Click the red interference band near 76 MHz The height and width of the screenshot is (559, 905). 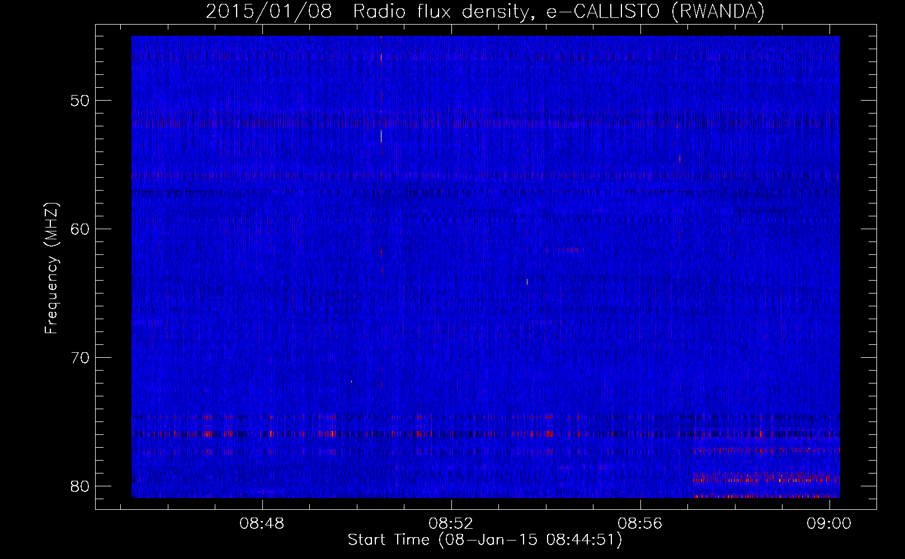(486, 434)
